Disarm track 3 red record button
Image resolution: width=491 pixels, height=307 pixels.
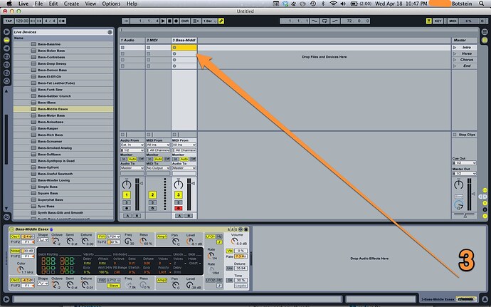[179, 208]
